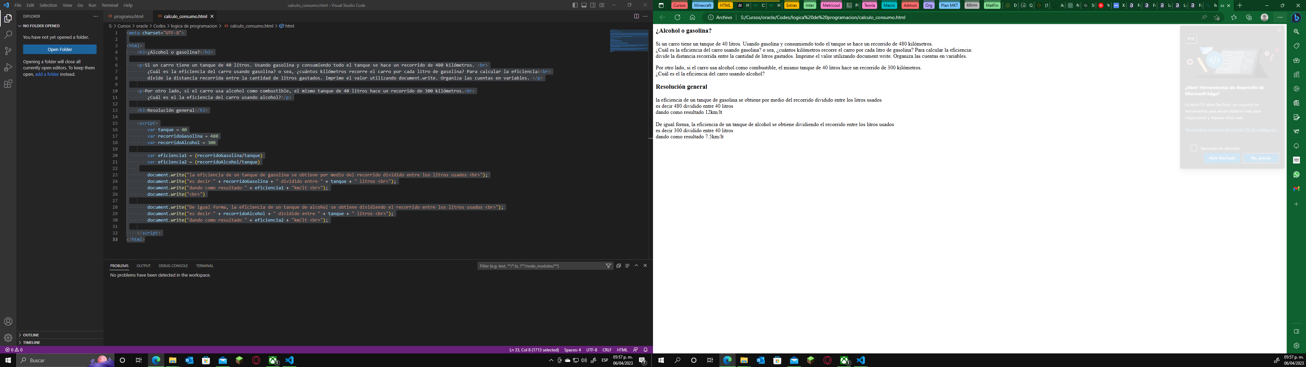The height and width of the screenshot is (367, 1306).
Task: Click the Edge back arrow
Action: pyautogui.click(x=662, y=17)
